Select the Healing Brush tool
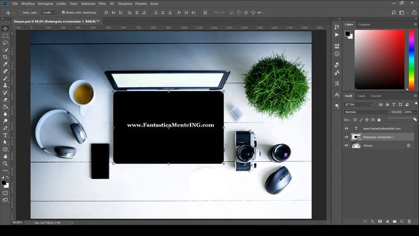 (5, 71)
